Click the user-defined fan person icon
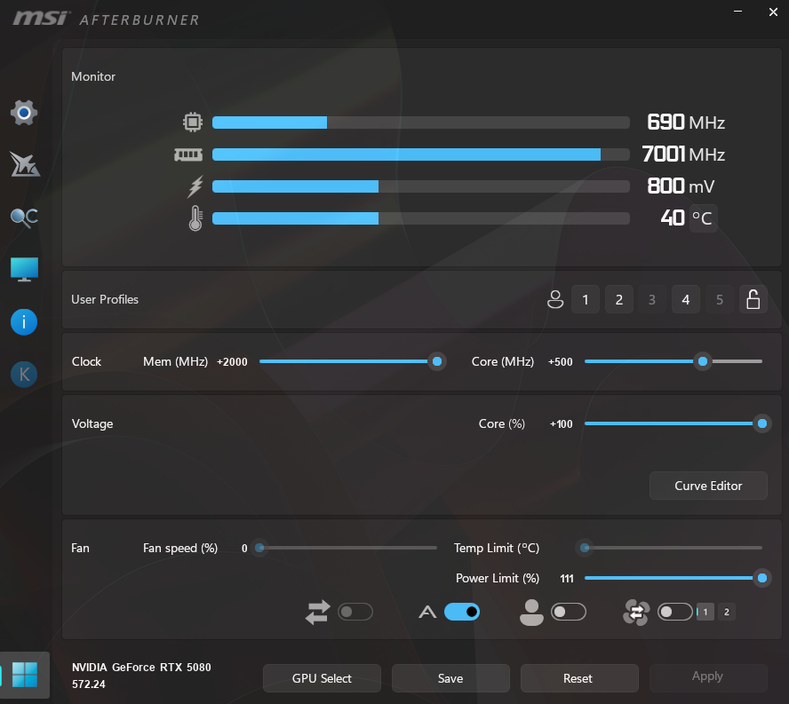The height and width of the screenshot is (704, 789). (531, 612)
